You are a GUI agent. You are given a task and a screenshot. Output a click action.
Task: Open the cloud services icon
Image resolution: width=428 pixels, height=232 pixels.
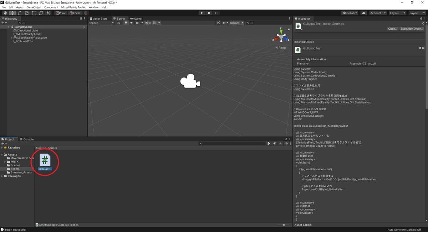click(364, 13)
